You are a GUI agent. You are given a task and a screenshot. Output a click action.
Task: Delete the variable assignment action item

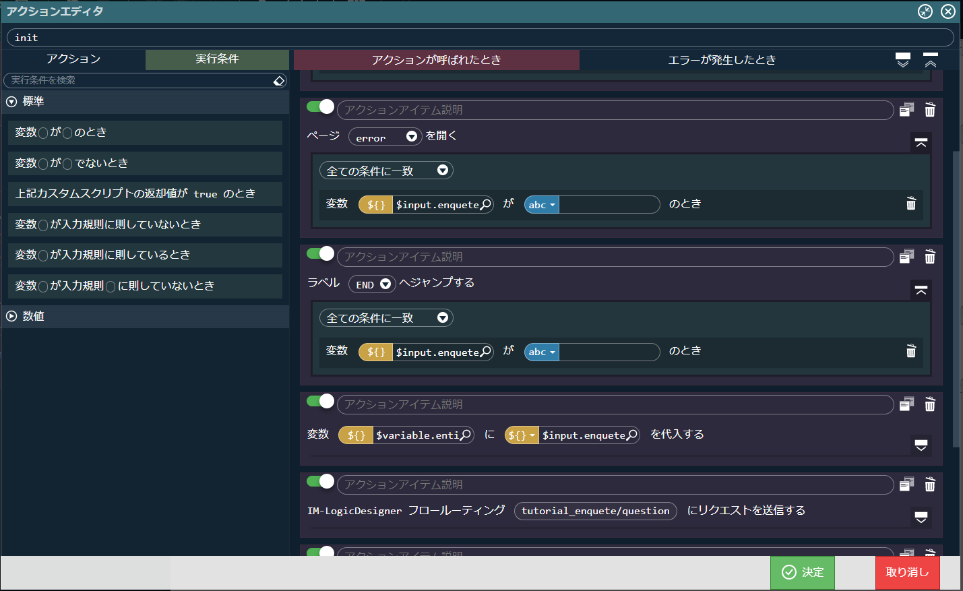tap(930, 404)
